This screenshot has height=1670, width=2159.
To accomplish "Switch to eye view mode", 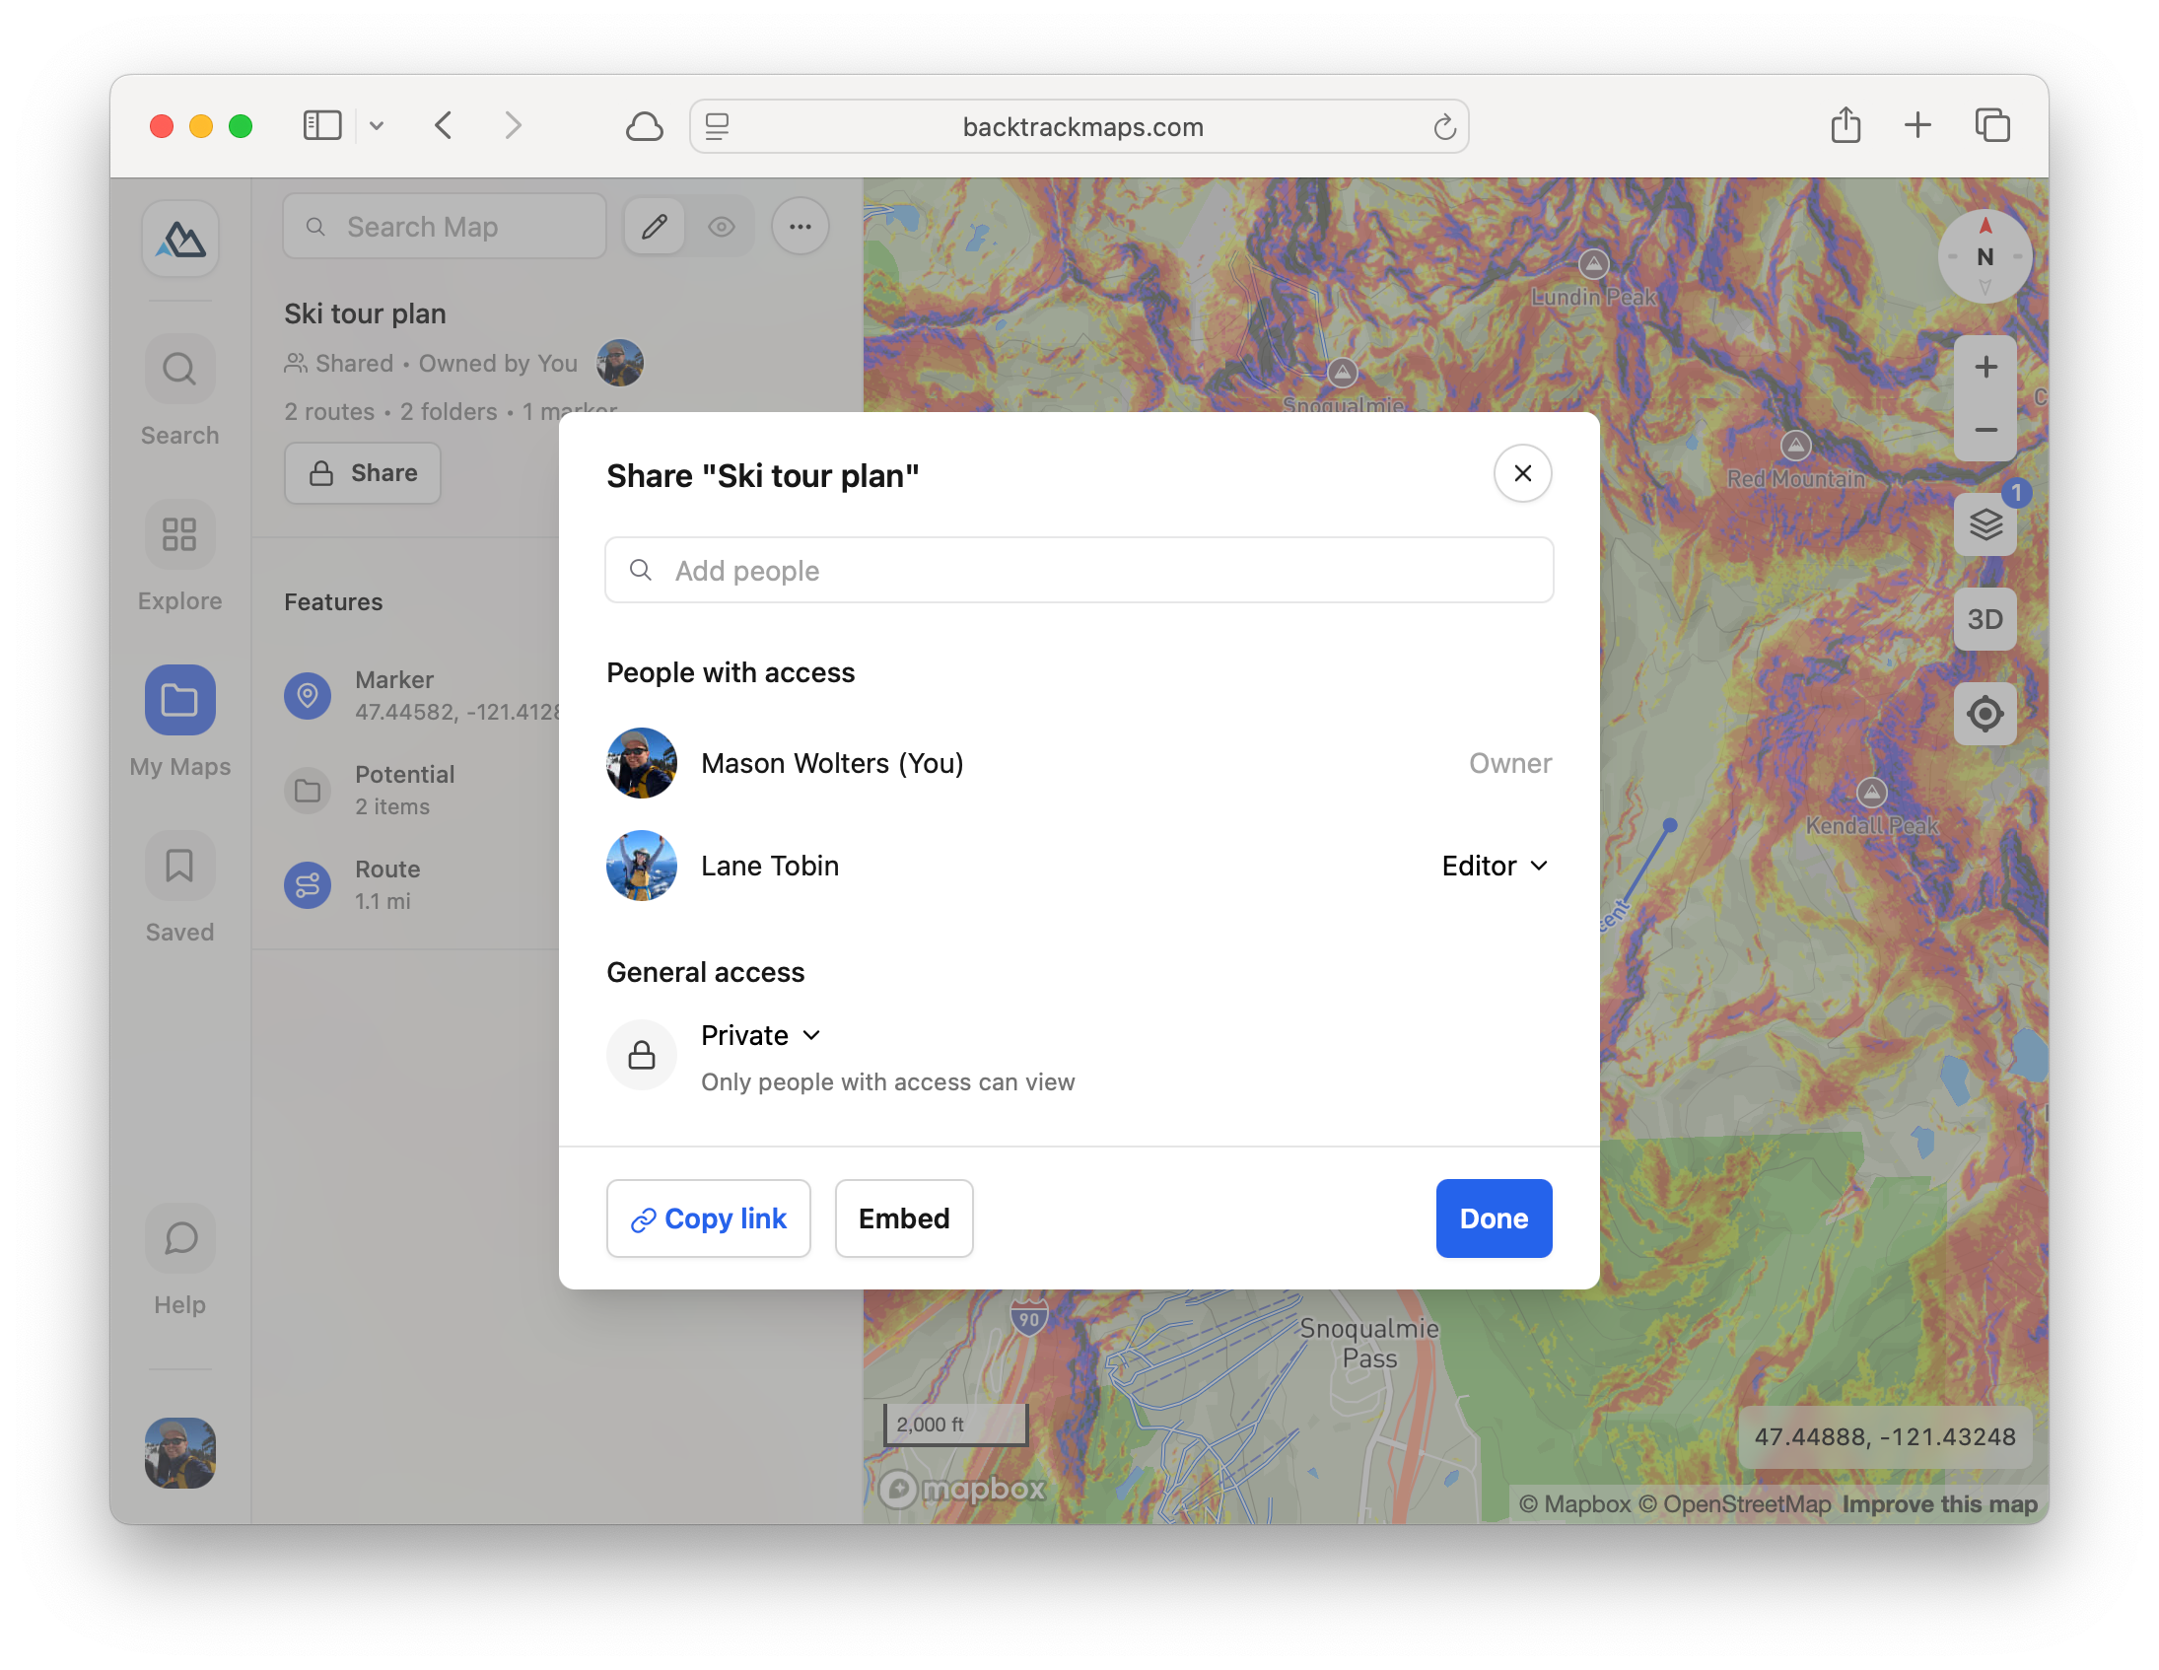I will 721,227.
